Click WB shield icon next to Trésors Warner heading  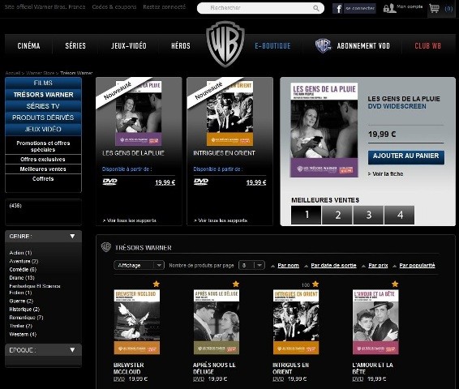click(x=106, y=247)
